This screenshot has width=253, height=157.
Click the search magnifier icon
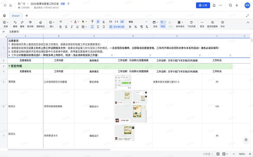tap(230, 5)
